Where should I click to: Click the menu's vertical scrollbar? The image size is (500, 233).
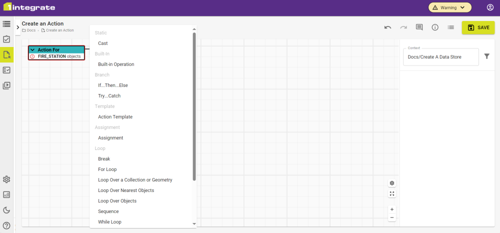click(194, 106)
